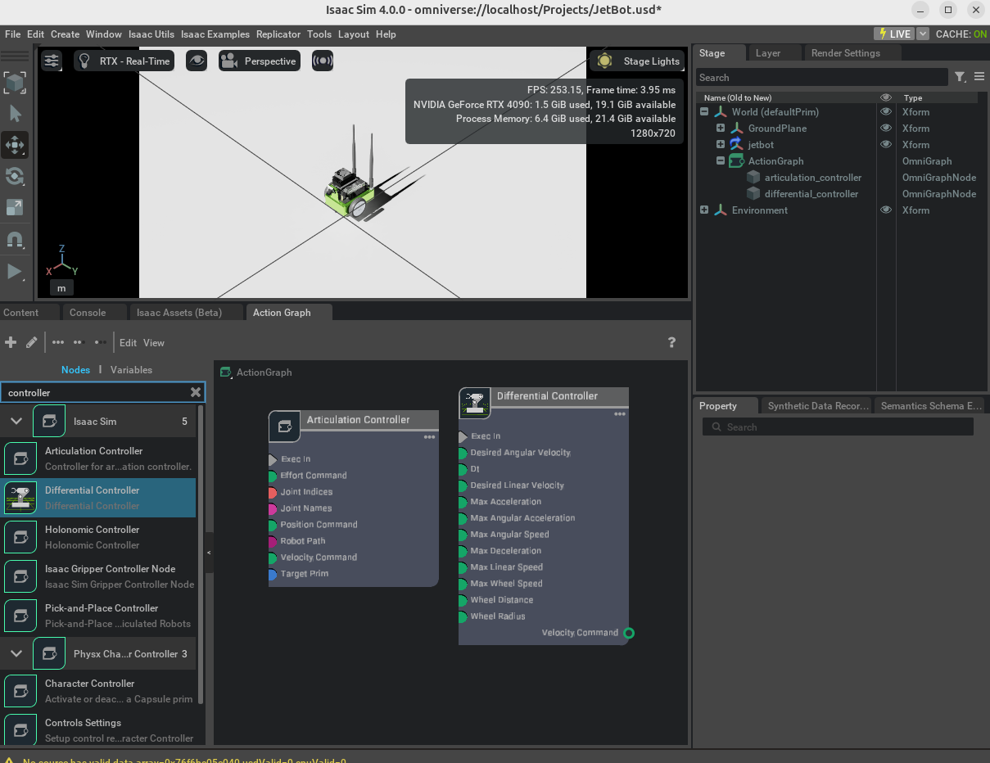Image resolution: width=990 pixels, height=763 pixels.
Task: Switch to the Console tab
Action: coord(88,313)
